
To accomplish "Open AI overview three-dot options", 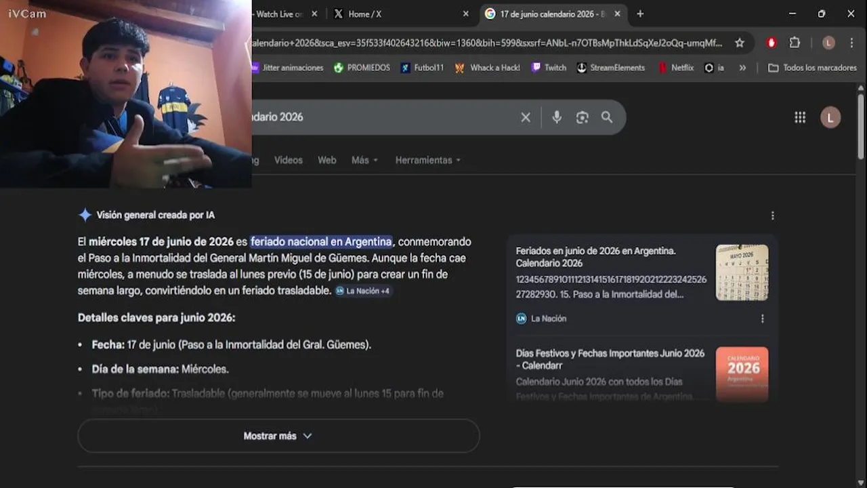I will 772,216.
